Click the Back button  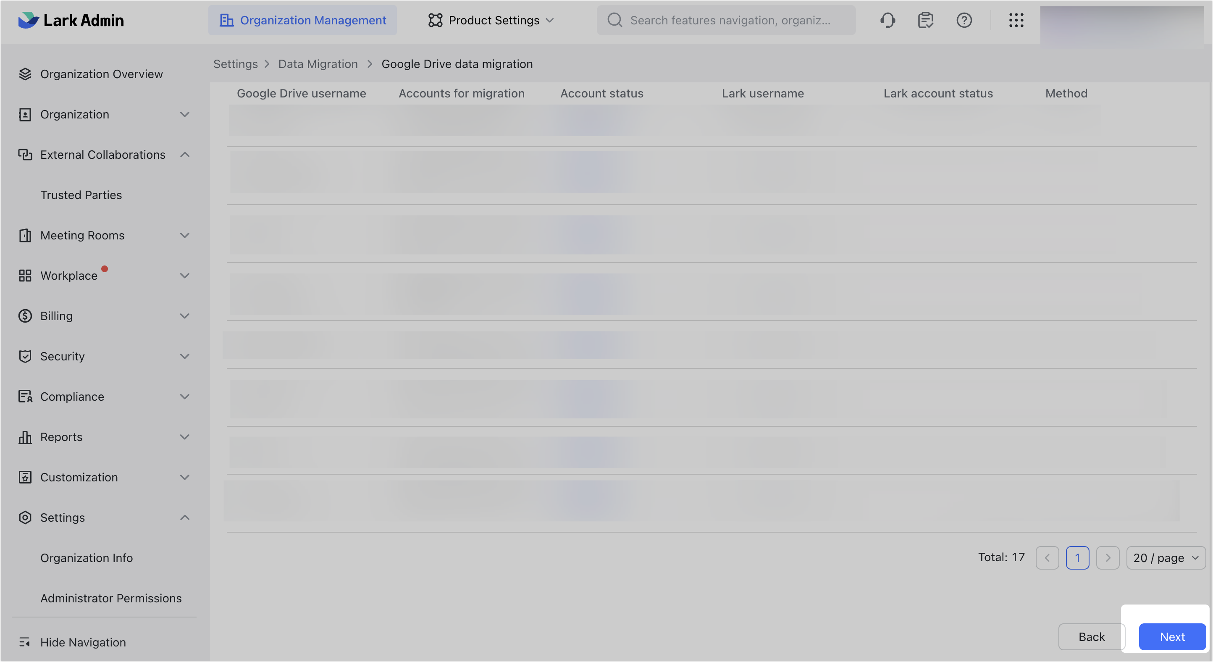click(1092, 637)
